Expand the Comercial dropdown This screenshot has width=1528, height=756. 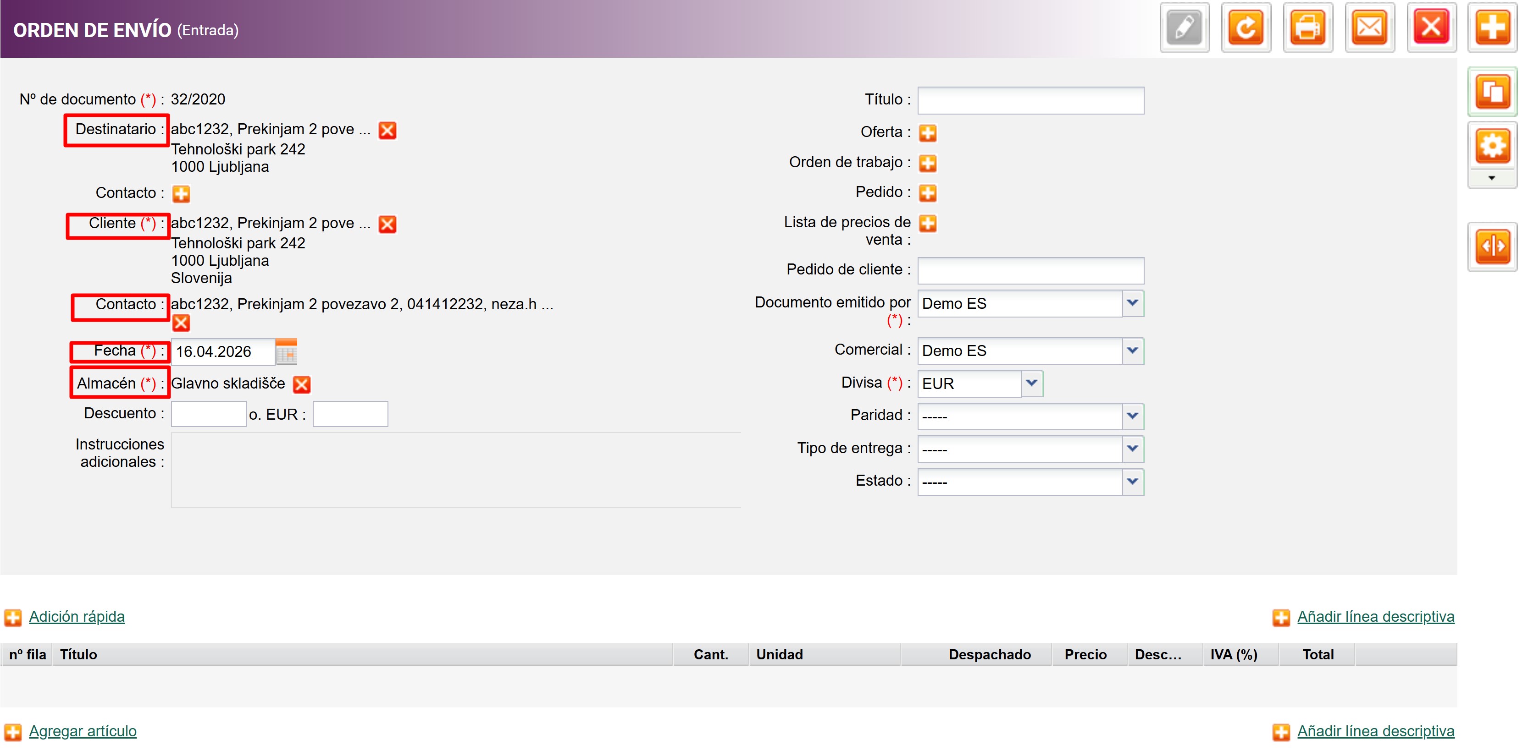(x=1132, y=351)
